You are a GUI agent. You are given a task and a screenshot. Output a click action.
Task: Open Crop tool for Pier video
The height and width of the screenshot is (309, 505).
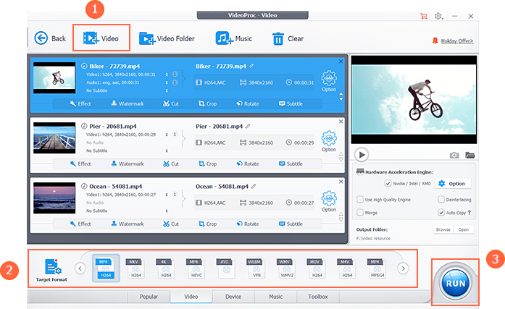[208, 164]
